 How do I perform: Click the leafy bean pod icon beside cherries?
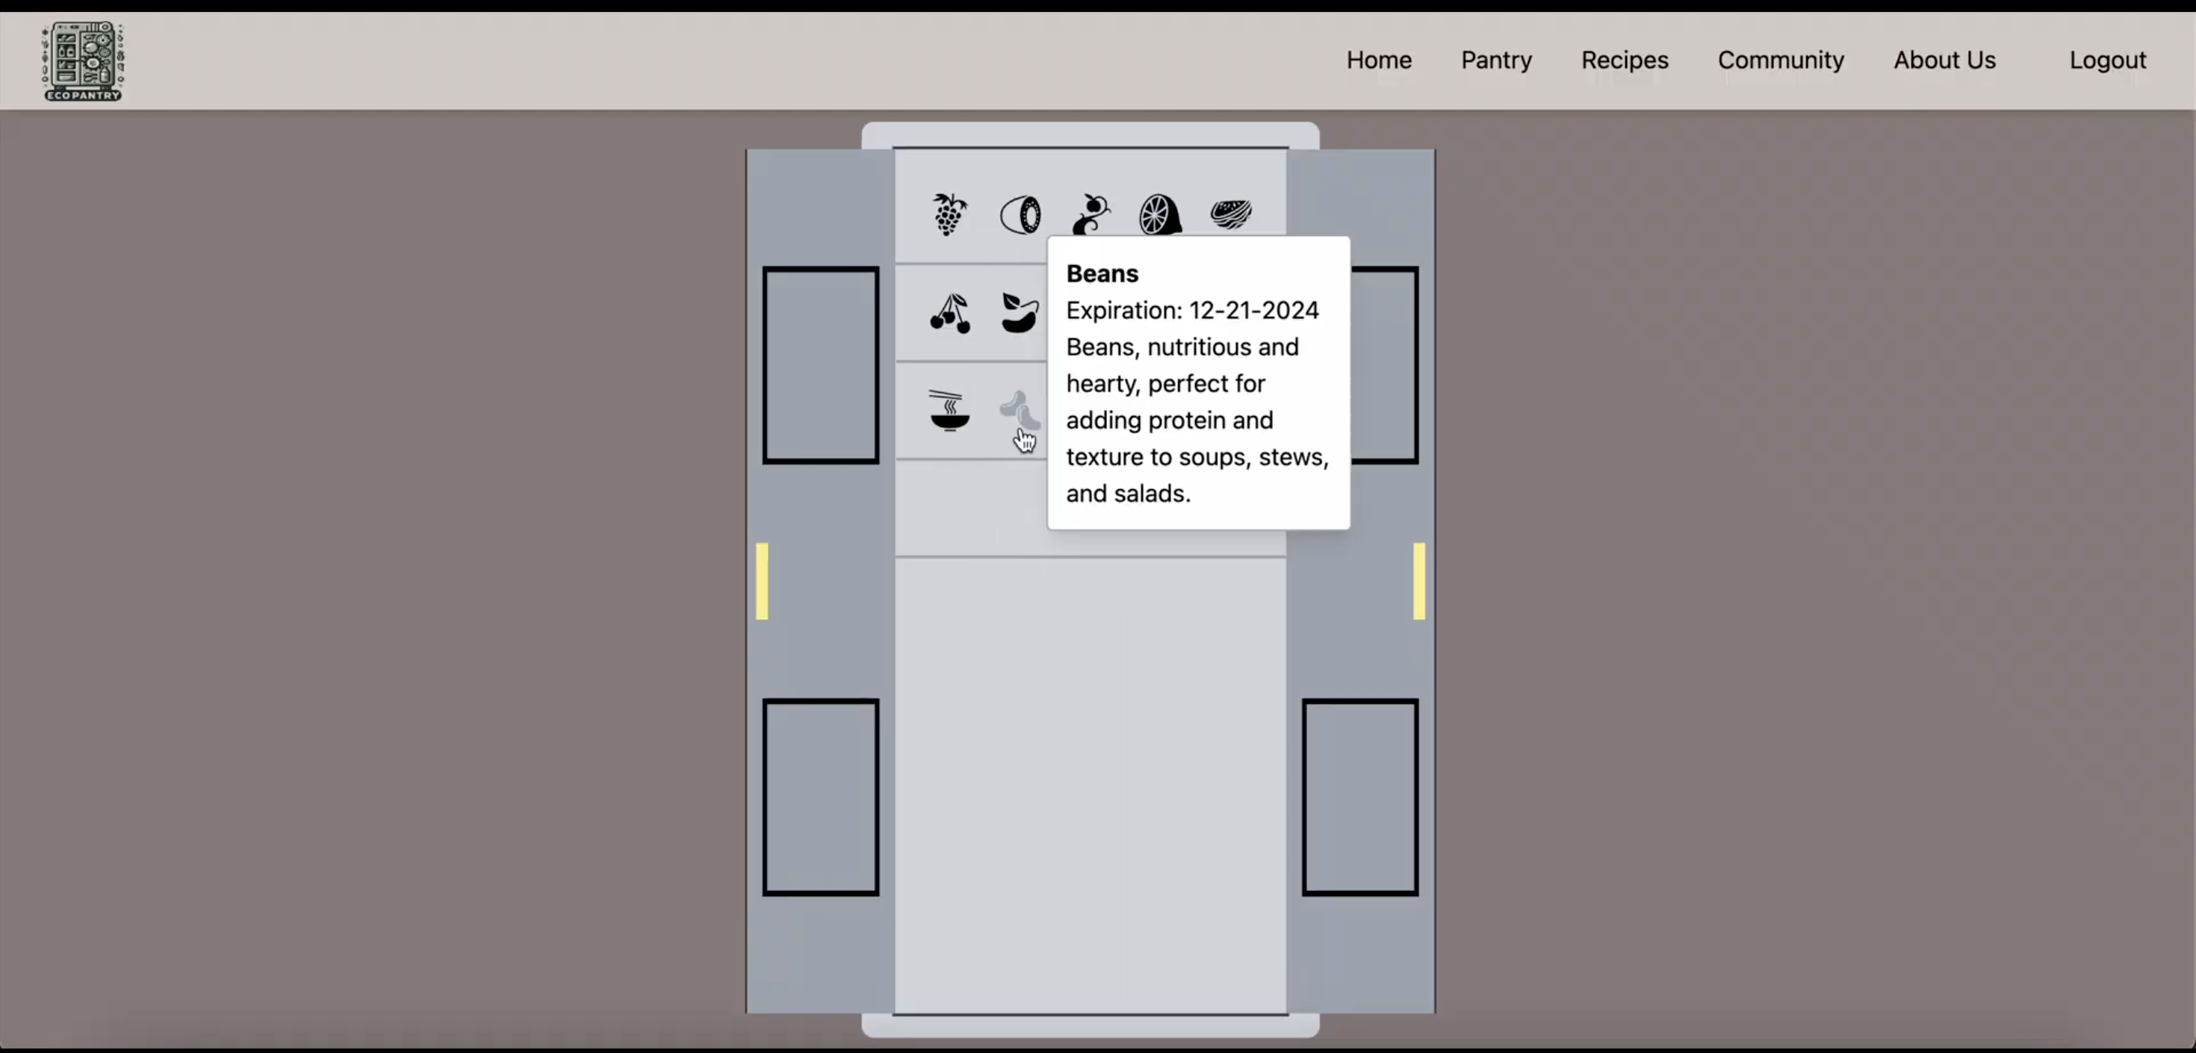coord(1019,313)
